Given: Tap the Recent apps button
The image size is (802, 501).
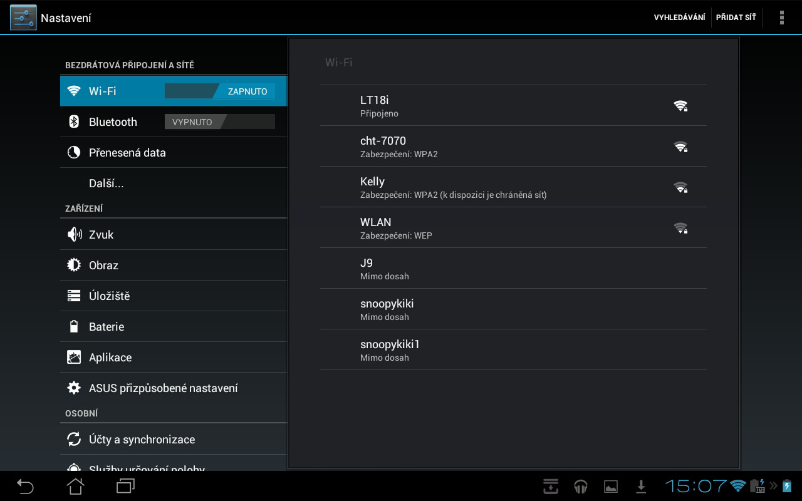Looking at the screenshot, I should (x=125, y=486).
